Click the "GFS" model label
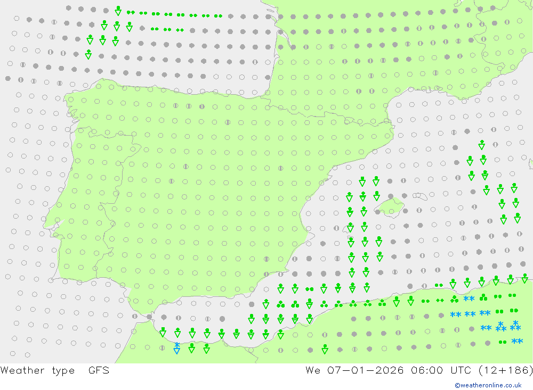Image resolution: width=533 pixels, height=390 pixels. (99, 370)
